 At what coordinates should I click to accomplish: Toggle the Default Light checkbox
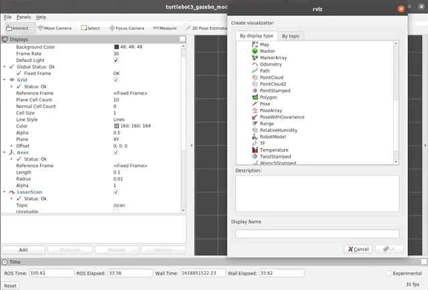pyautogui.click(x=116, y=60)
